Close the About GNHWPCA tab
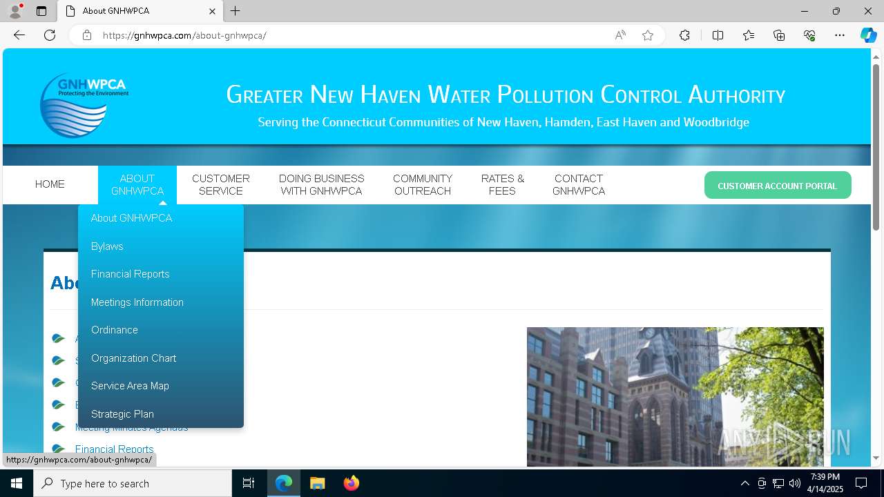The height and width of the screenshot is (497, 884). 212,11
